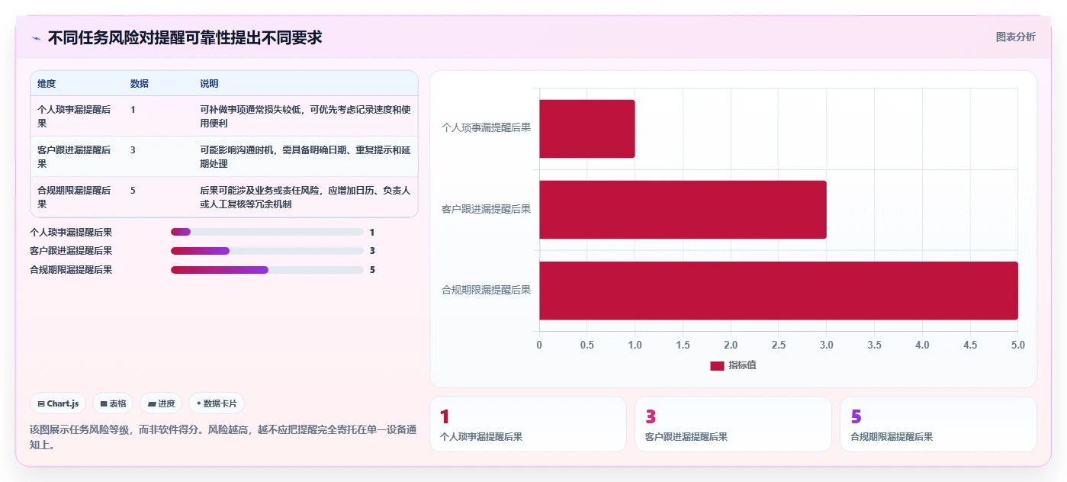Viewport: 1067px width, 482px height.
Task: Click the 指标值 legend label
Action: click(x=742, y=366)
